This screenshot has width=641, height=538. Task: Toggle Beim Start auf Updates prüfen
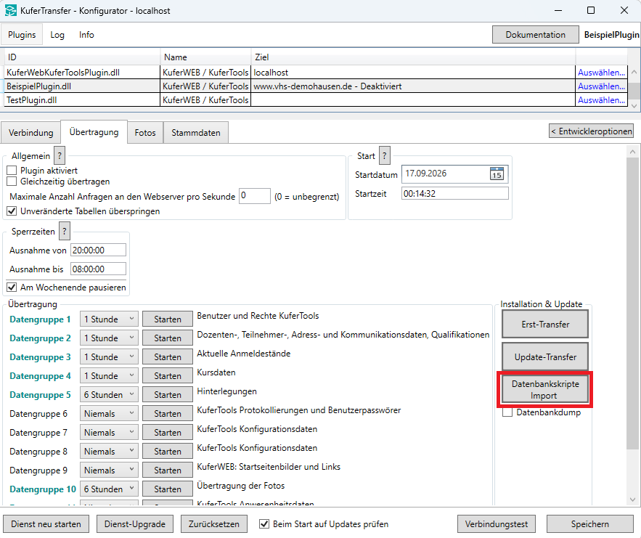[x=264, y=523]
